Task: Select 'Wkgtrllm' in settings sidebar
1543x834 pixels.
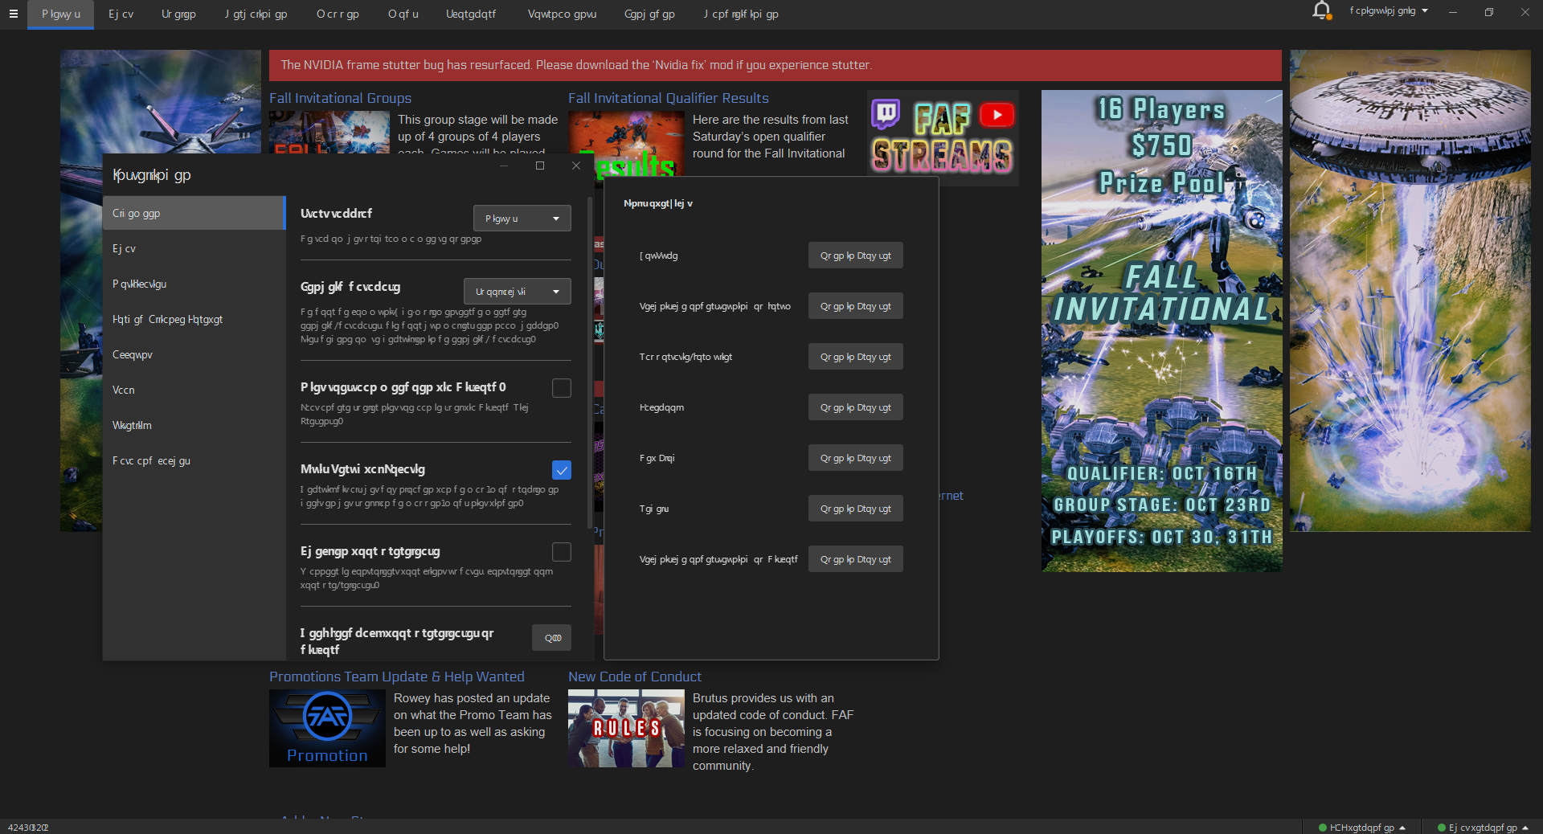Action: (194, 426)
